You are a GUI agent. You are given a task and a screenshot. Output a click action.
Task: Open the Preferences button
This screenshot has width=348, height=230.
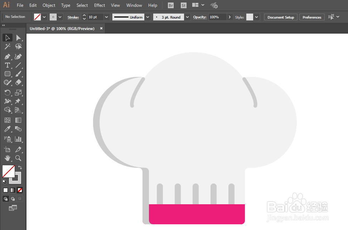click(312, 17)
